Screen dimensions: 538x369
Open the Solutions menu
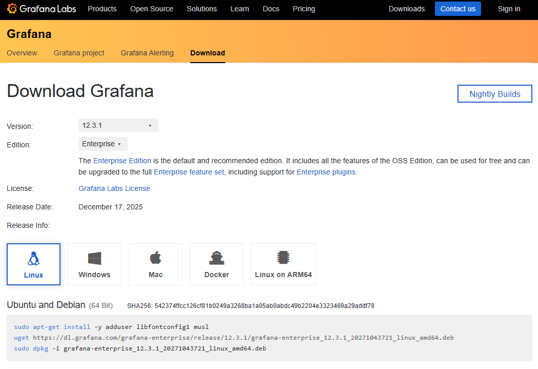(202, 9)
